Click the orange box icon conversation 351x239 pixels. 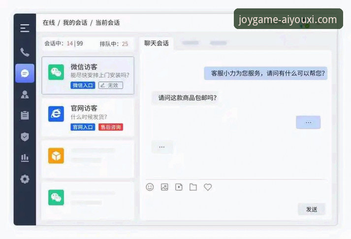[x=56, y=155]
